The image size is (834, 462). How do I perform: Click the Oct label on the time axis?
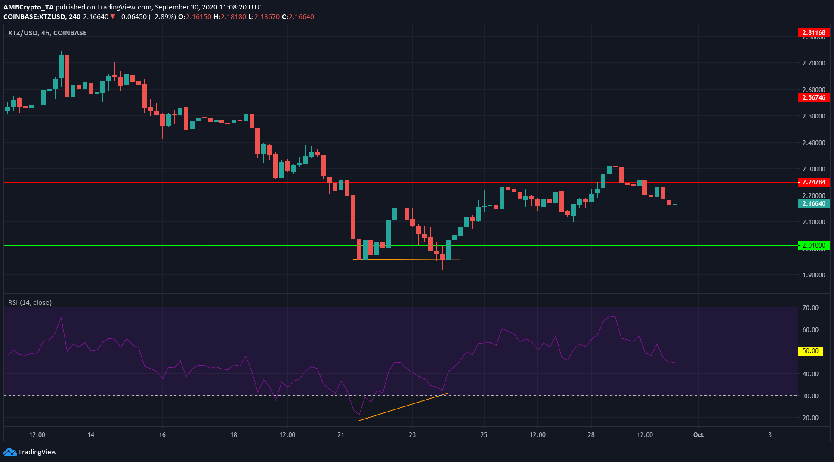point(698,435)
